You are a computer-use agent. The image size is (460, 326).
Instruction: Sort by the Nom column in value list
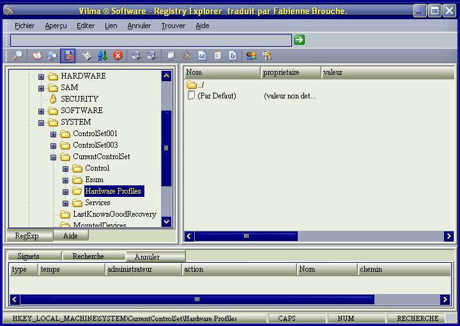pyautogui.click(x=222, y=72)
